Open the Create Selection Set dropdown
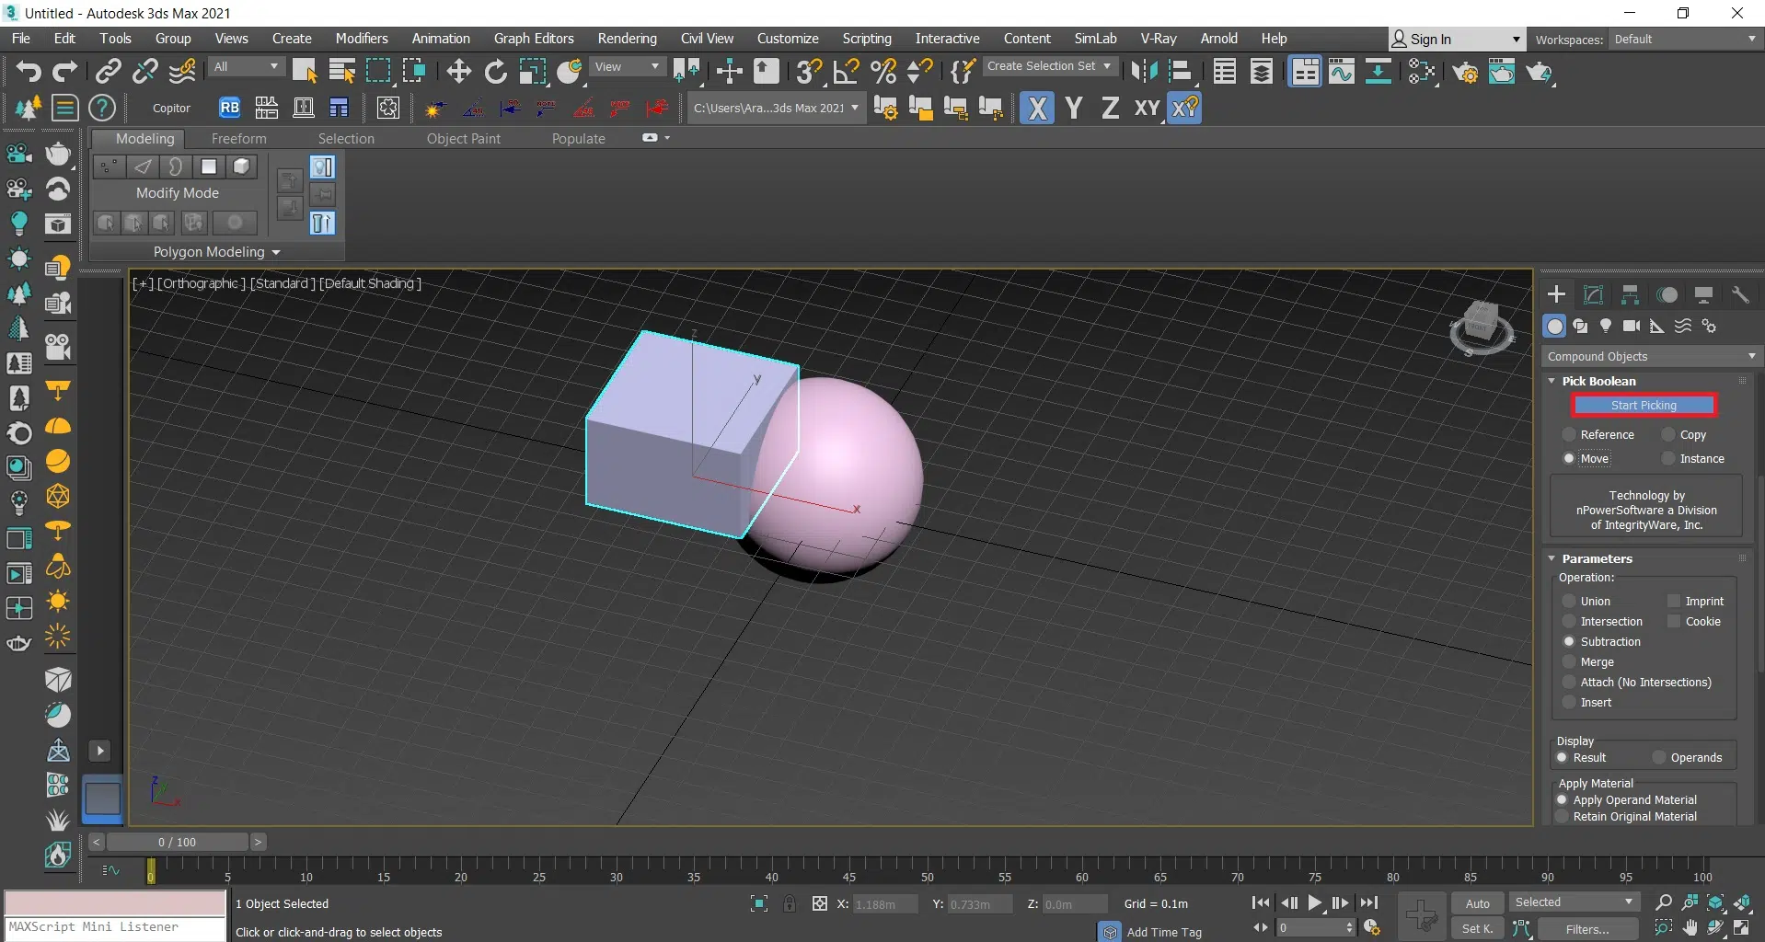The height and width of the screenshot is (942, 1765). pyautogui.click(x=1048, y=66)
